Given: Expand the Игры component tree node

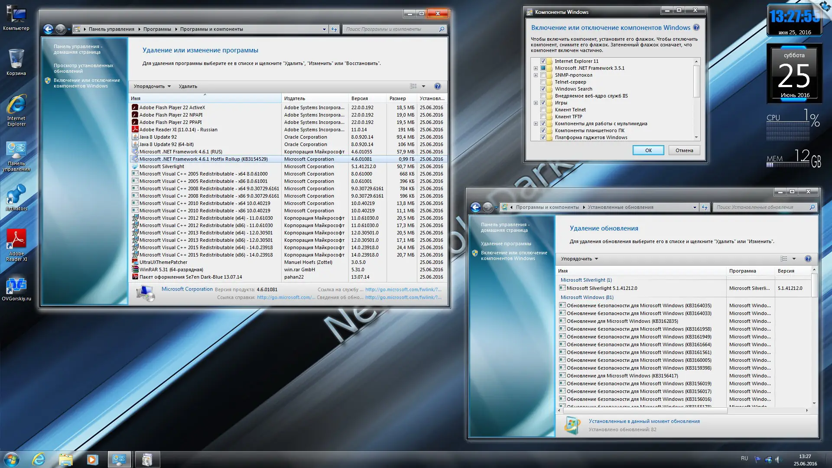Looking at the screenshot, I should click(x=536, y=103).
